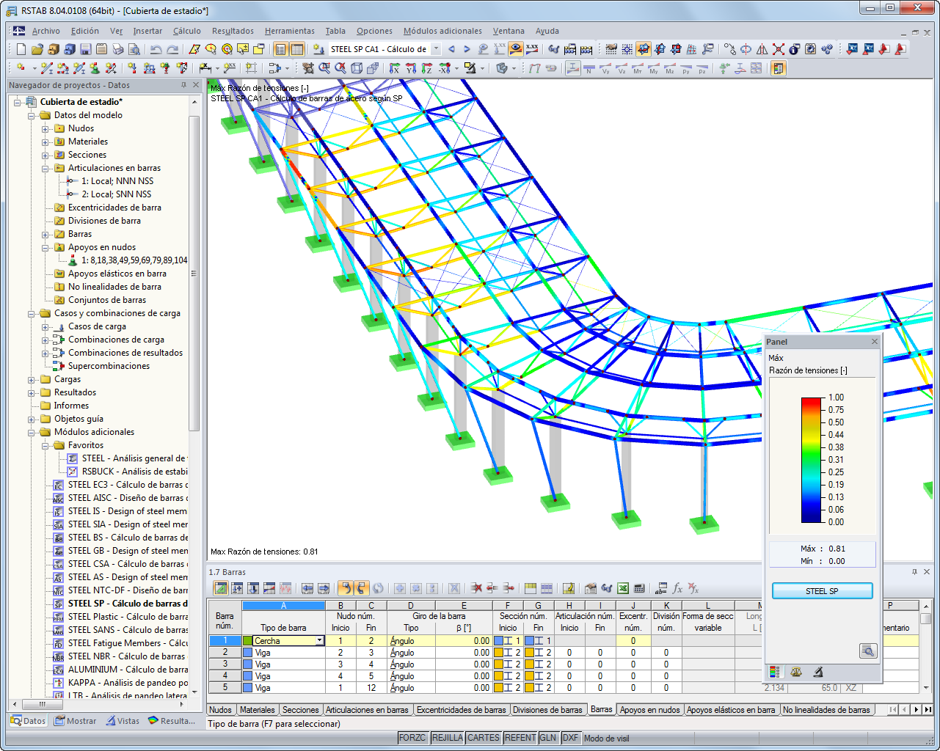The width and height of the screenshot is (940, 751).
Task: Collapse the Datos del modelo tree node
Action: [31, 115]
